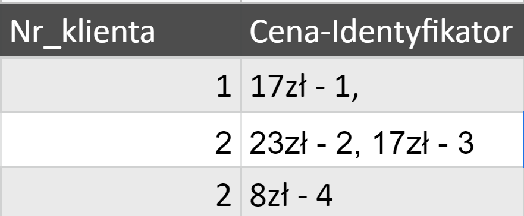524x216 pixels.
Task: Select the Nr_klienta column header
Action: point(120,30)
